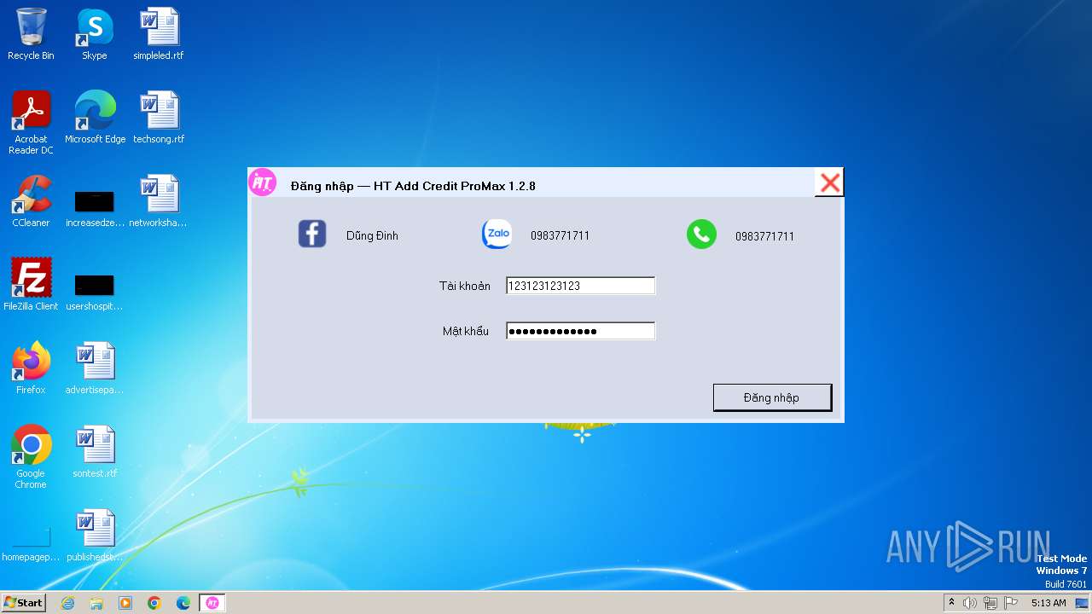
Task: Open Windows Explorer folder in taskbar
Action: click(96, 603)
